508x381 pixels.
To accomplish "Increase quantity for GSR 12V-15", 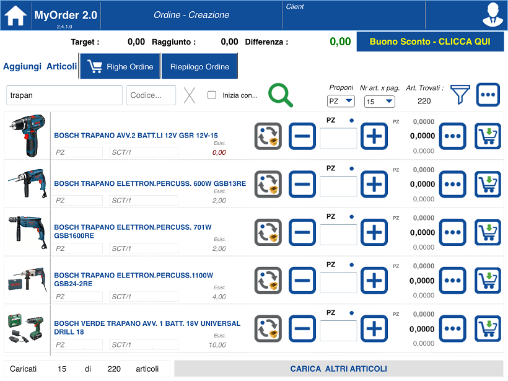I will click(374, 136).
